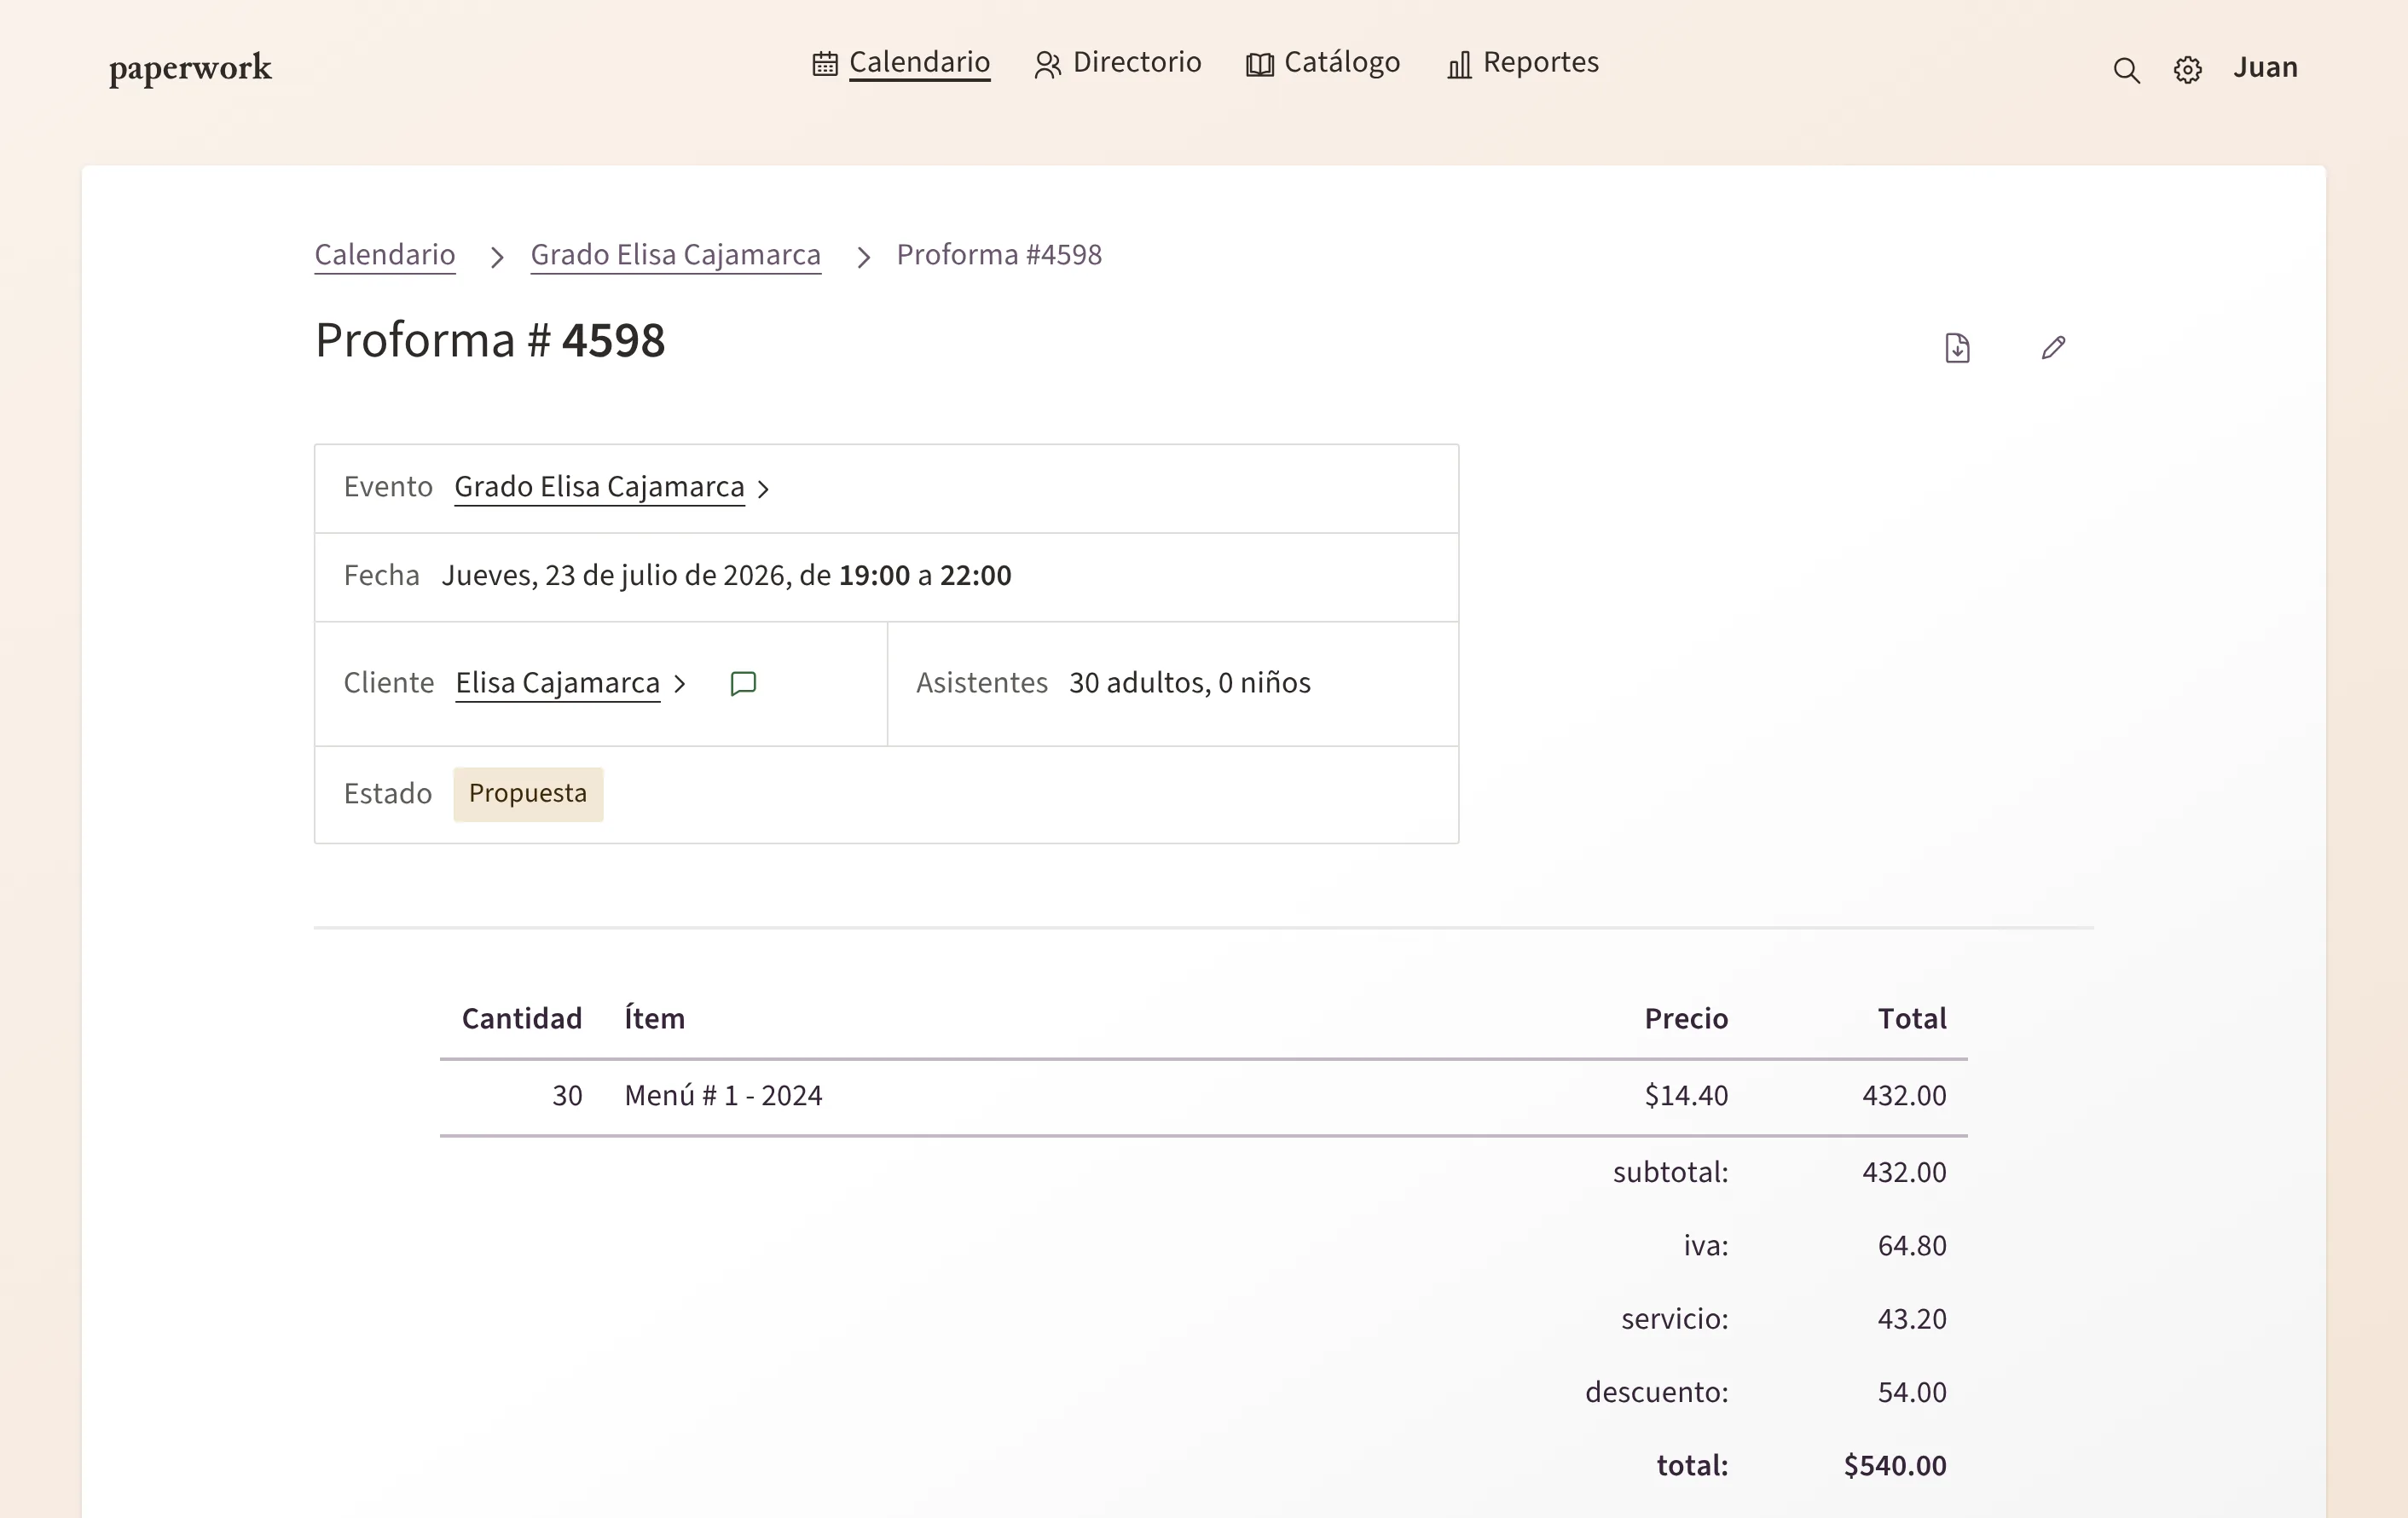
Task: Edit the proforma with the pencil icon
Action: [x=2053, y=348]
